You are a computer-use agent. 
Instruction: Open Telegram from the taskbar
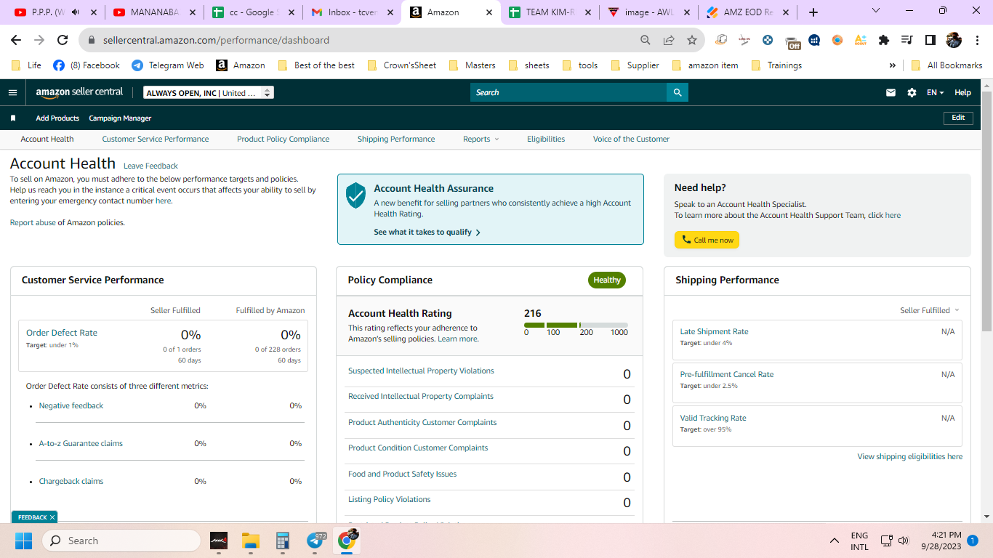[x=315, y=541]
